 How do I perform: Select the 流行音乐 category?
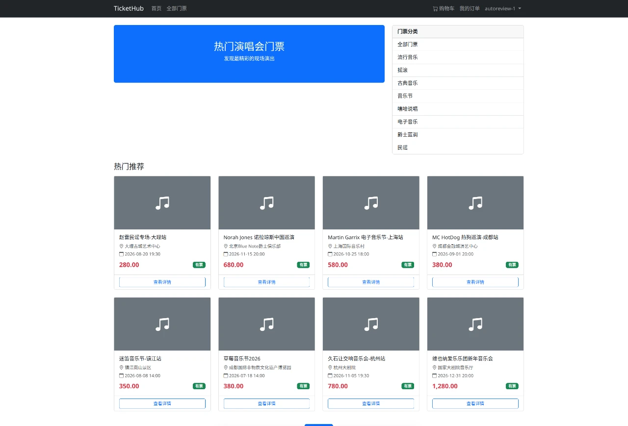click(458, 57)
